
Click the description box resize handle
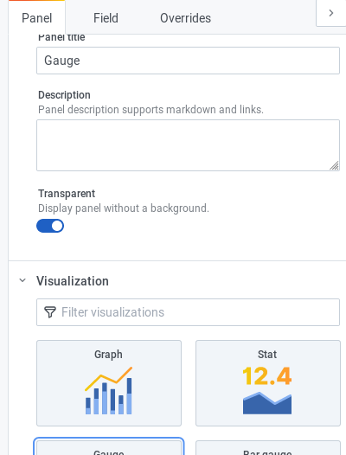tap(335, 166)
